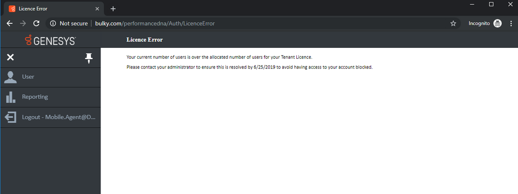Log out Mobile.Agent account

(x=51, y=117)
